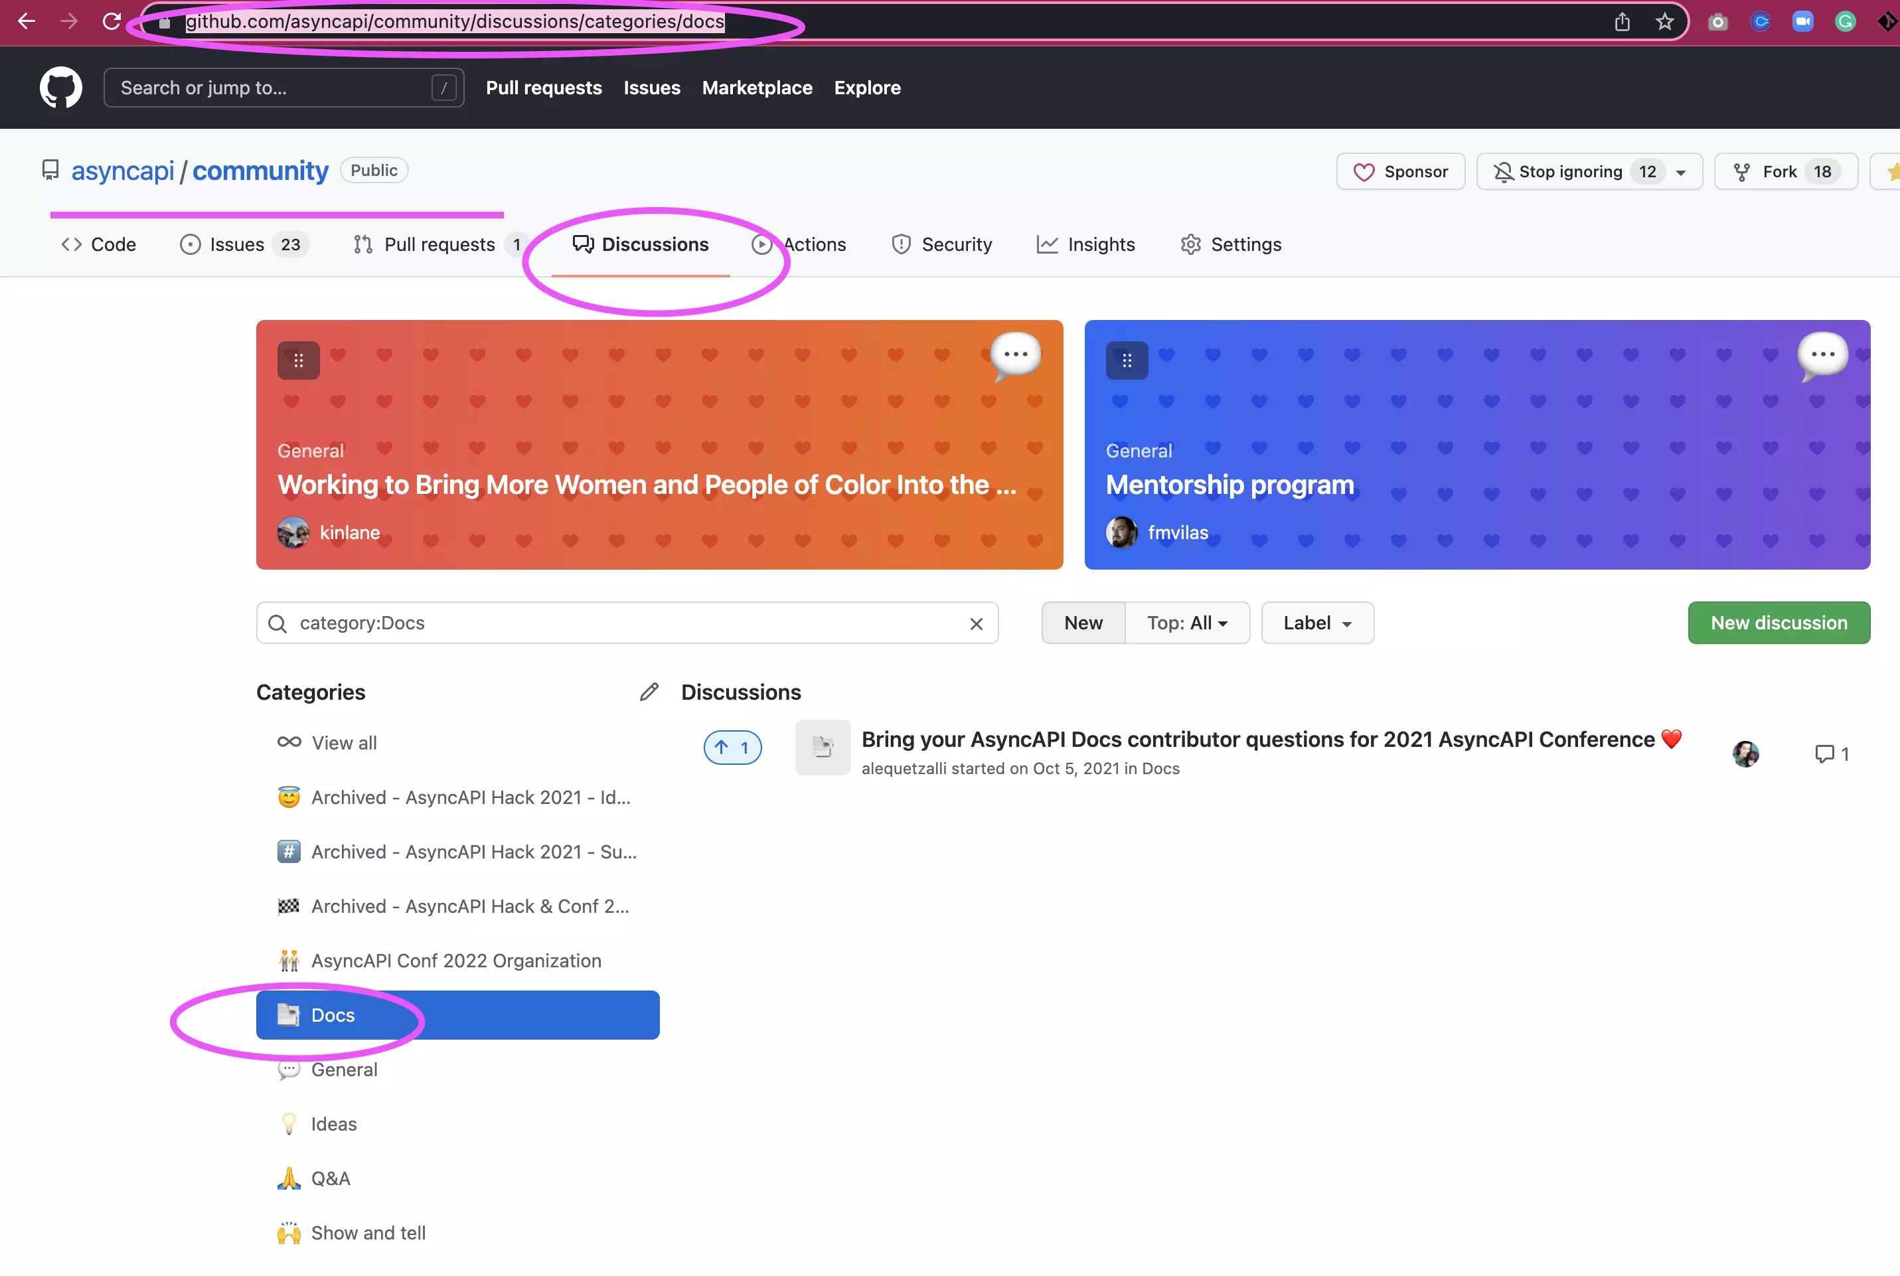Clear the category:Docs search with the X
The height and width of the screenshot is (1276, 1900).
(977, 623)
